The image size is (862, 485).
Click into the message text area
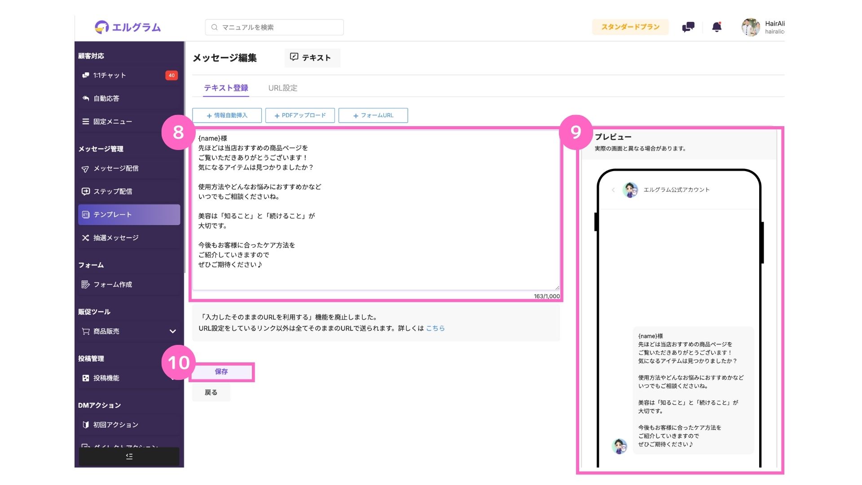tap(376, 210)
